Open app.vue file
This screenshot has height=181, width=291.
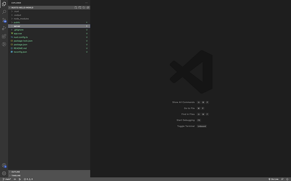pyautogui.click(x=49, y=33)
